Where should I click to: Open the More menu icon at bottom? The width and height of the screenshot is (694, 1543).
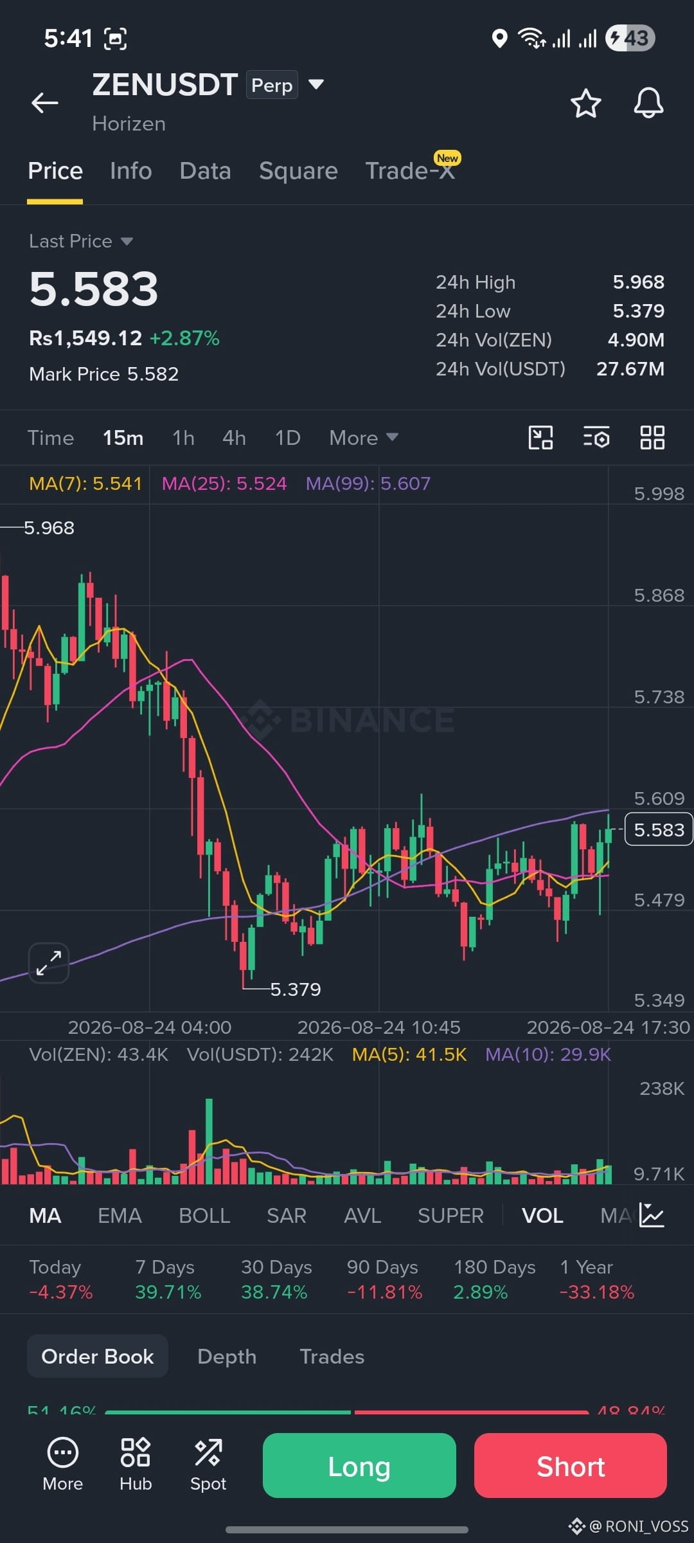tap(63, 1465)
